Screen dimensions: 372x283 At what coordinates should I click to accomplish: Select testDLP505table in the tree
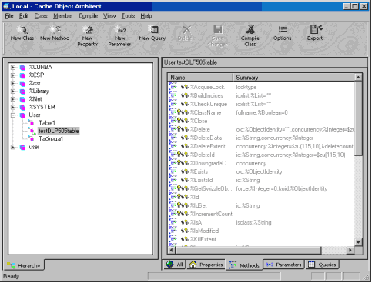[59, 131]
